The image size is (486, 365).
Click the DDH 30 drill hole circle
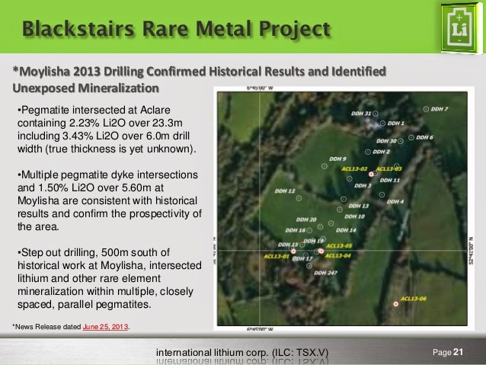pyautogui.click(x=401, y=141)
